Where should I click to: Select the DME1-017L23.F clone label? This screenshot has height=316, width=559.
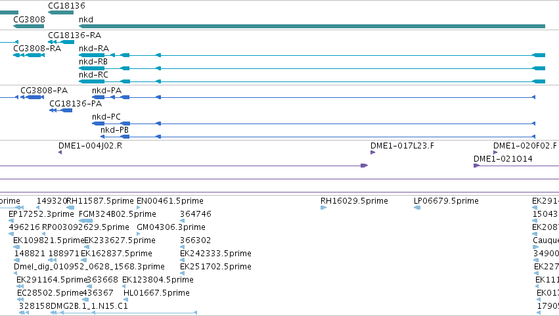click(x=402, y=146)
